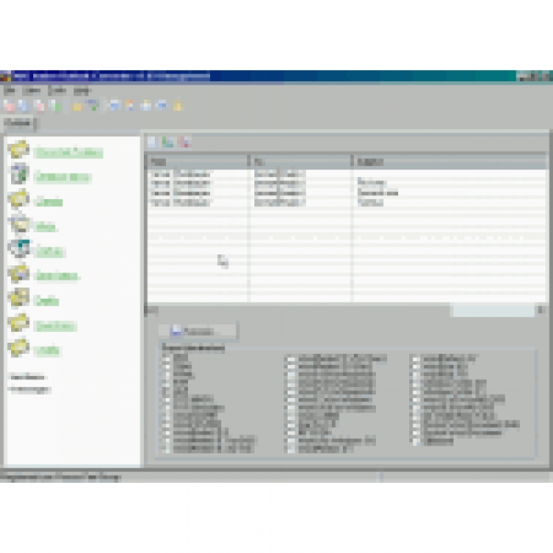This screenshot has height=553, width=553.
Task: Click the yellow lock-shaped icon ending the main toolbar
Action: (178, 105)
